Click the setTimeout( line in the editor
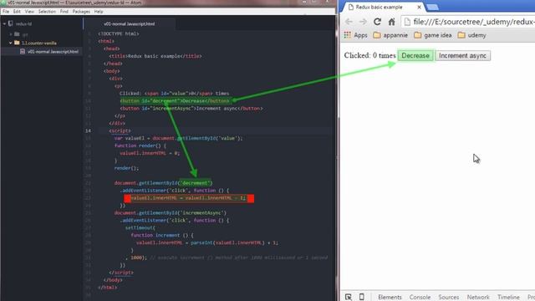Viewport: 535px width, 301px height. tap(140, 227)
